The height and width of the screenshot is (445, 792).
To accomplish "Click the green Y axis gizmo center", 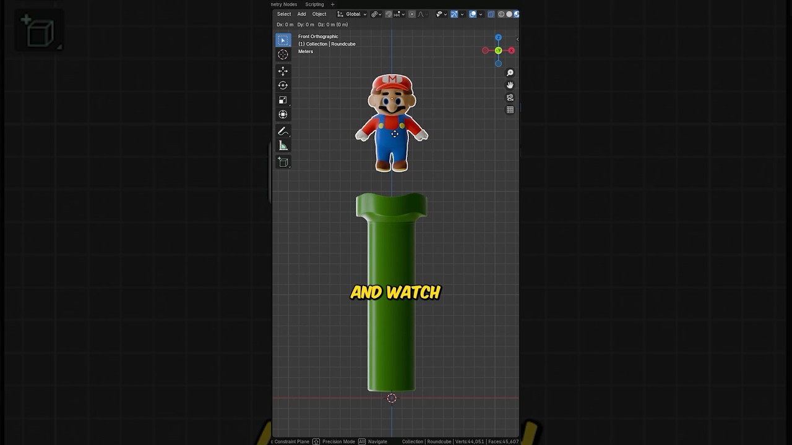I will click(498, 51).
